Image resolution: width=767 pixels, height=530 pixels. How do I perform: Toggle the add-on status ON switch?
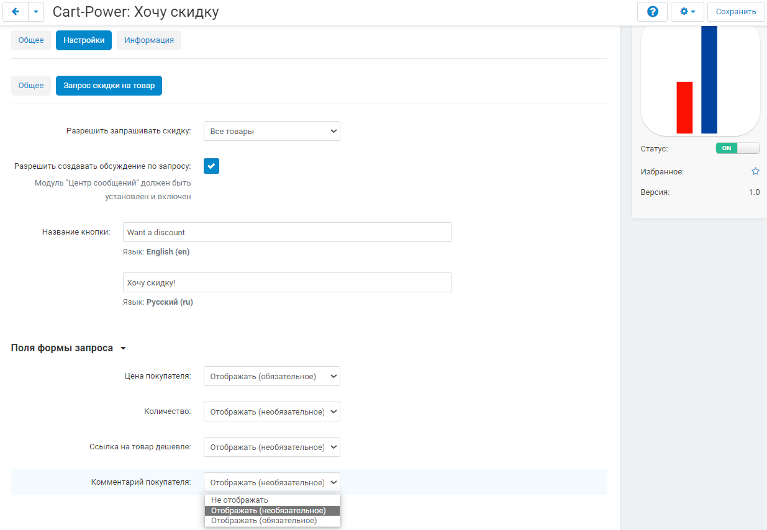[738, 148]
